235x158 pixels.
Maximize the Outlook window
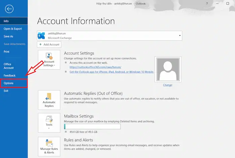pos(228,3)
